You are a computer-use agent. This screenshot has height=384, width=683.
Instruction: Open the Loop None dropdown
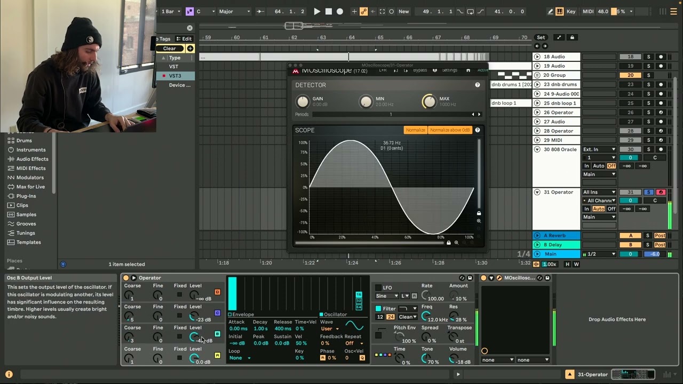click(x=240, y=358)
